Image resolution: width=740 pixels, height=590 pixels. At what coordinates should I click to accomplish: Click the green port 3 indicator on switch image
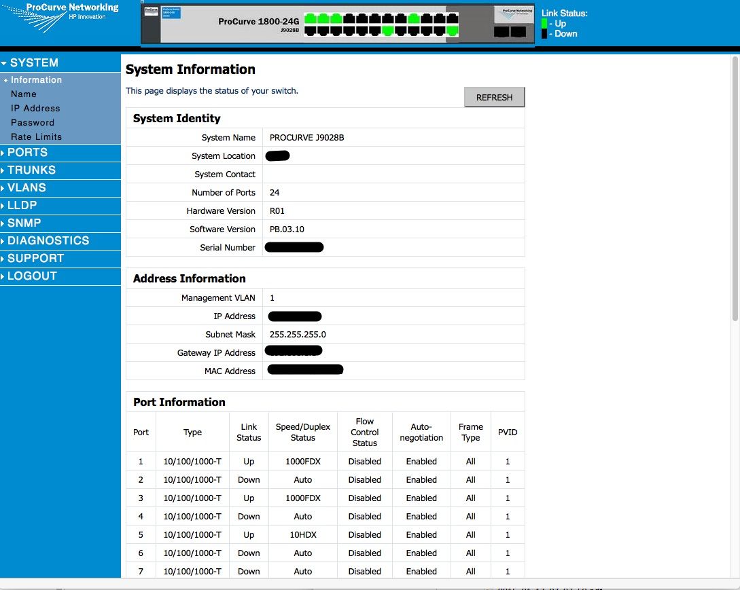323,18
